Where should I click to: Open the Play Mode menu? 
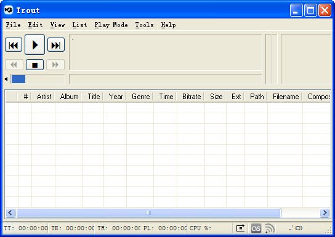click(111, 25)
